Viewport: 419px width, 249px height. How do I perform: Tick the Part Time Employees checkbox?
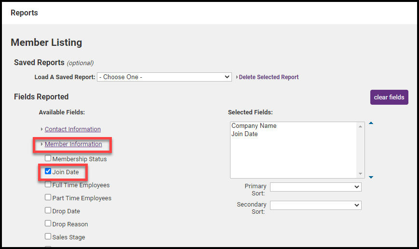(48, 197)
